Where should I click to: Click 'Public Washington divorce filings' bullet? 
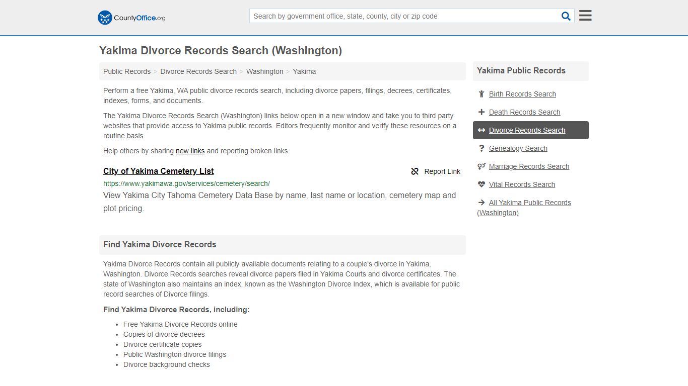[x=175, y=354]
